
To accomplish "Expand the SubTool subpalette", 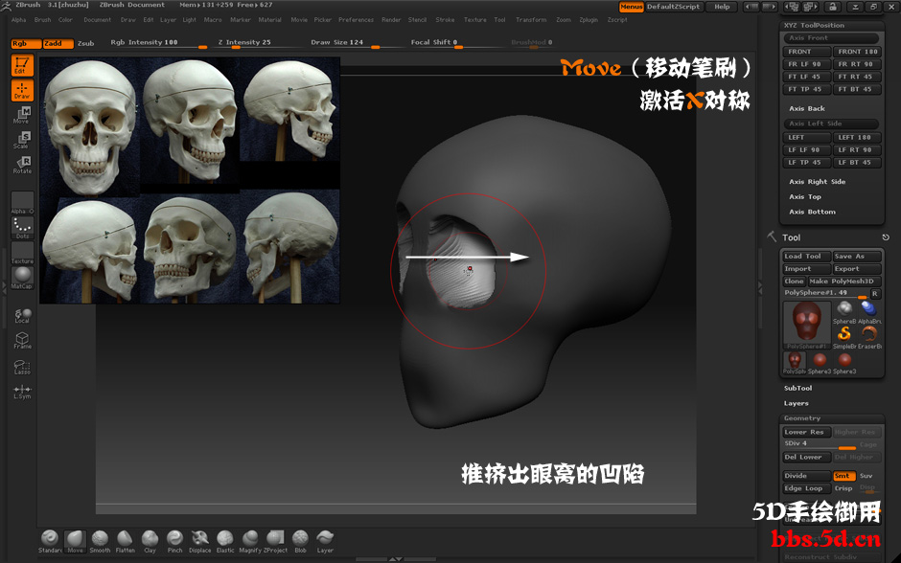I will [x=797, y=389].
